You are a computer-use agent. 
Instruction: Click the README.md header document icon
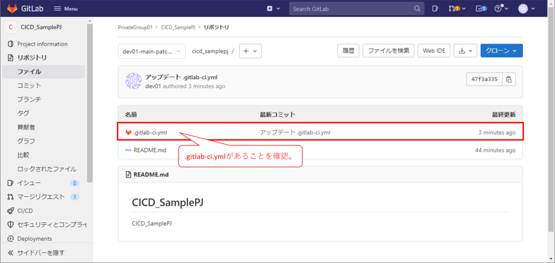tap(129, 174)
